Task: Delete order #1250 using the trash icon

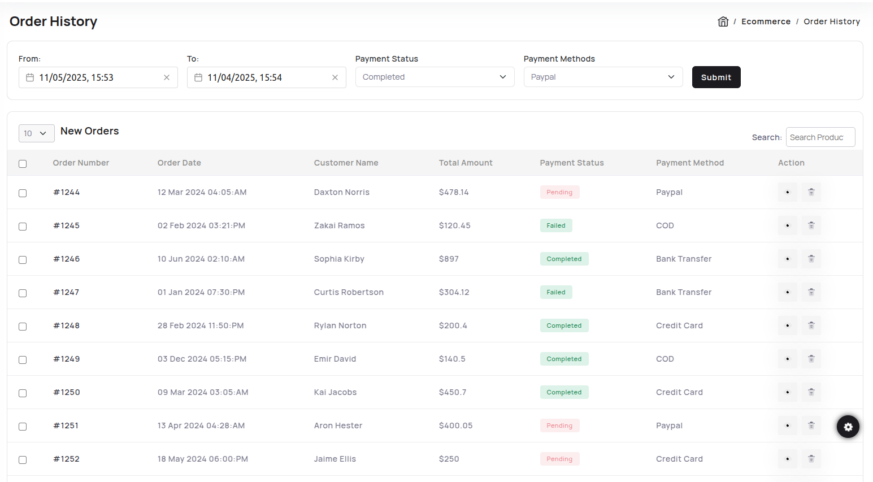Action: (x=811, y=392)
